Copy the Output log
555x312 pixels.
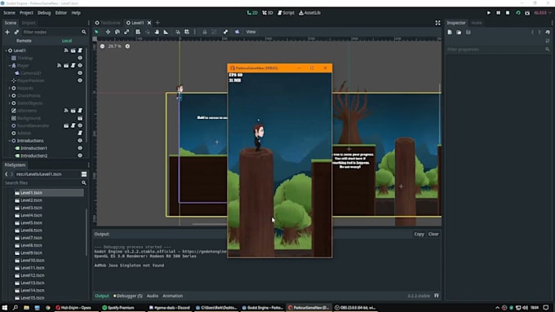(x=419, y=234)
